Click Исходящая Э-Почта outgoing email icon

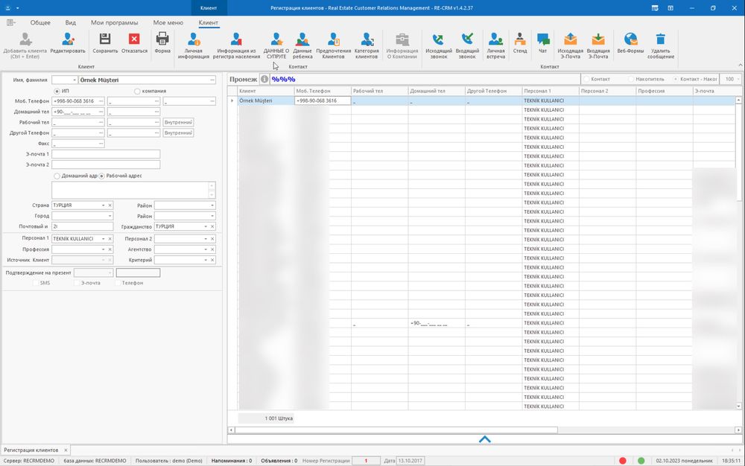570,39
